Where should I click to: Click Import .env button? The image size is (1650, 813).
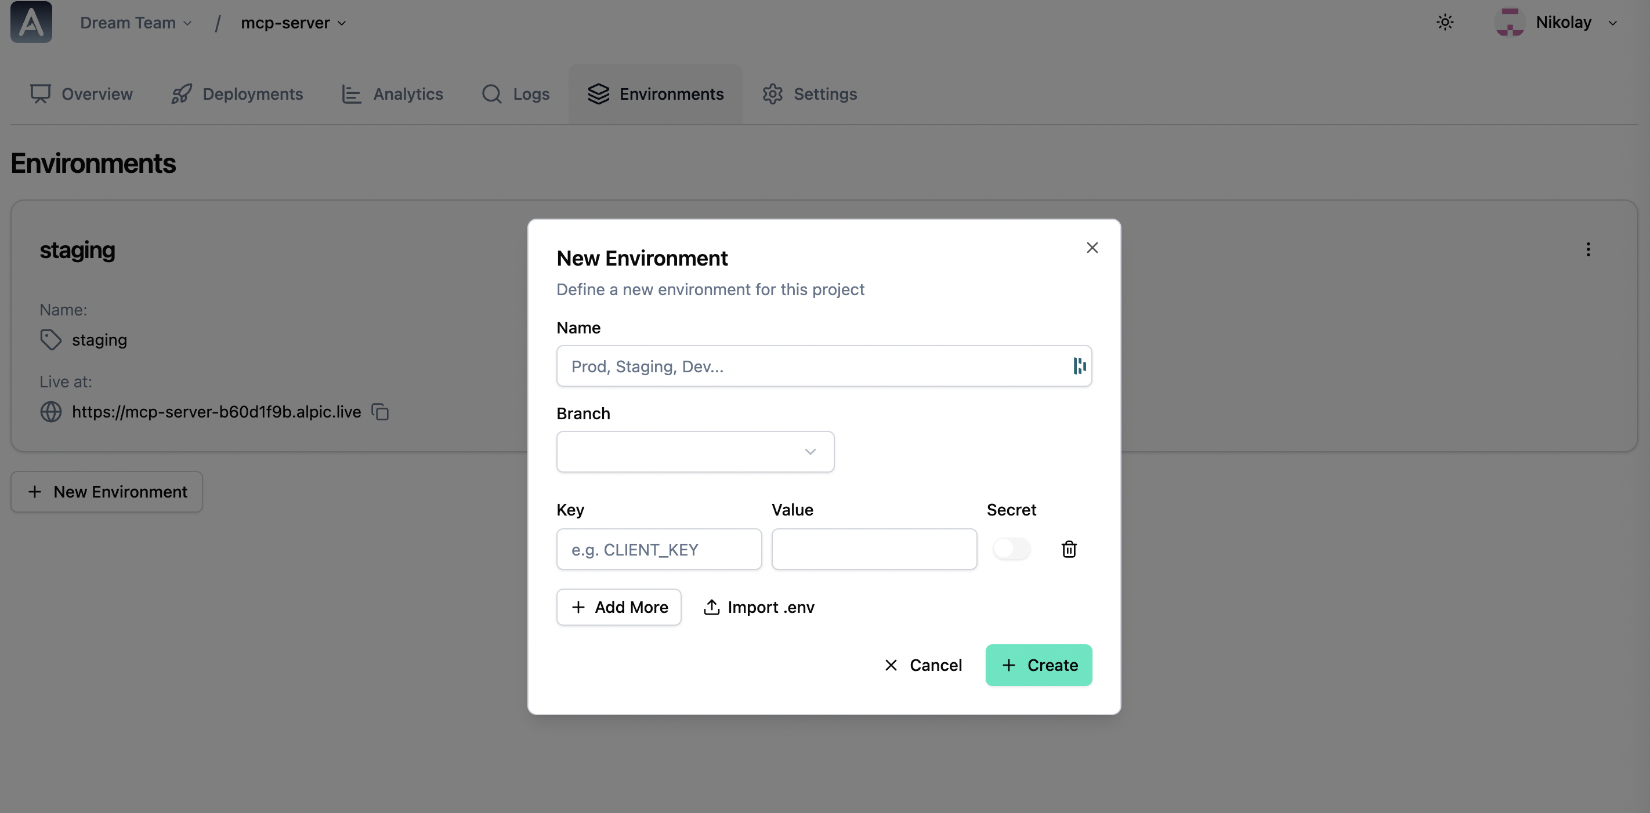(759, 607)
